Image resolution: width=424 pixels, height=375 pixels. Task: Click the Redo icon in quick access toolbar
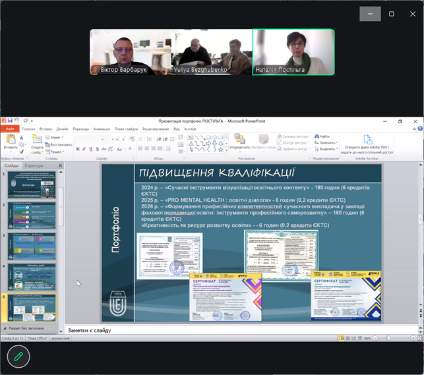tap(26, 121)
